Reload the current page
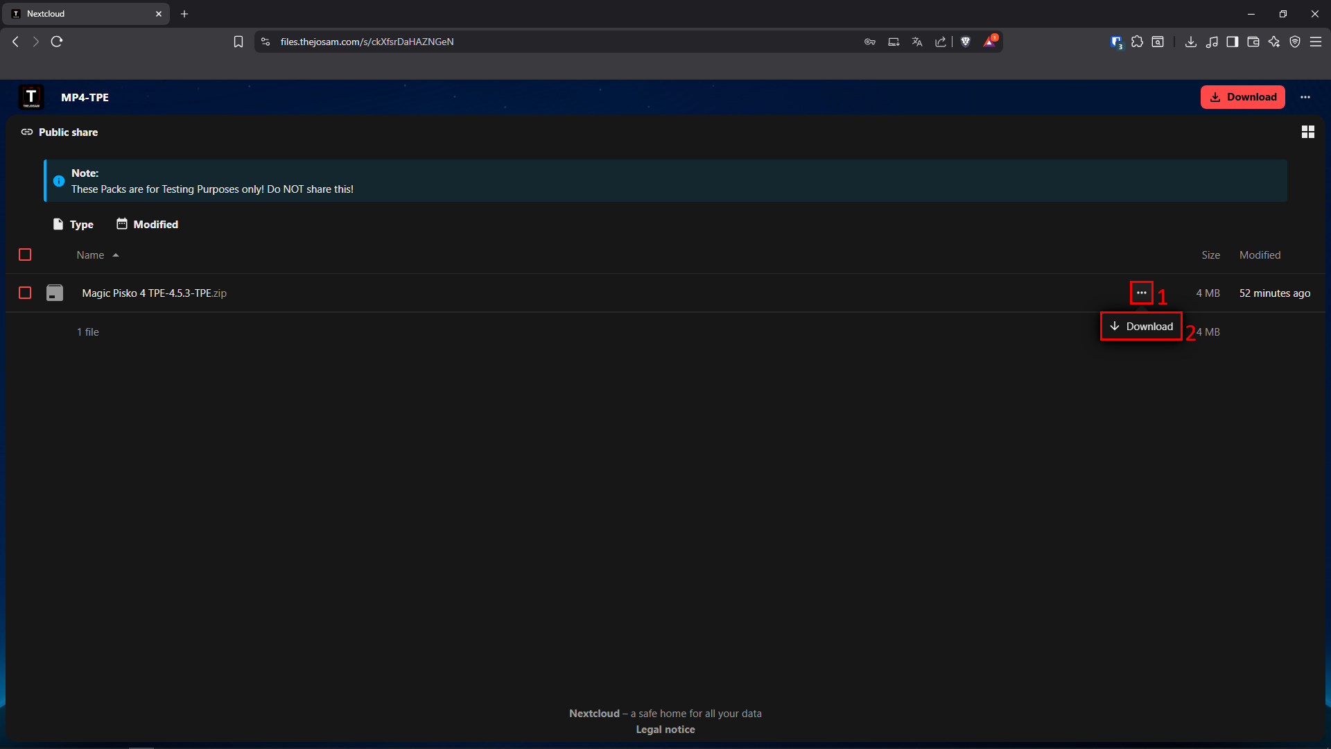1331x749 pixels. 57,42
